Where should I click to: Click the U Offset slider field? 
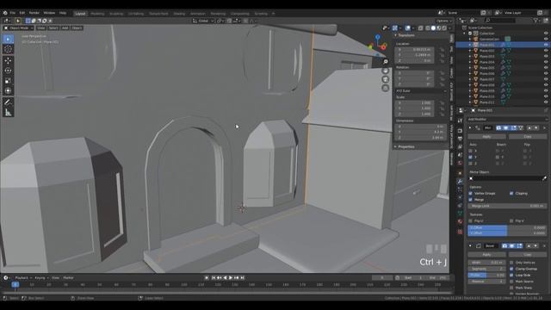pos(507,227)
